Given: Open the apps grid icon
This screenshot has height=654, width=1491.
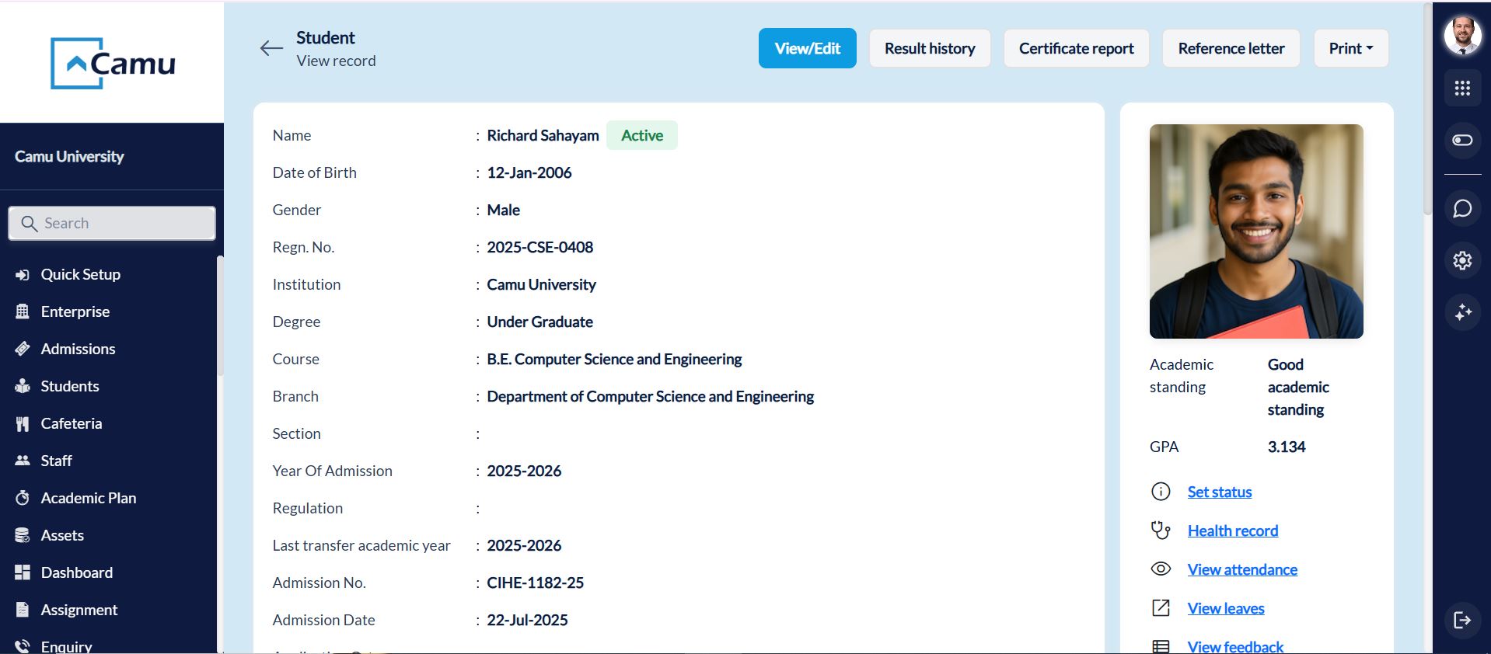Looking at the screenshot, I should tap(1462, 89).
